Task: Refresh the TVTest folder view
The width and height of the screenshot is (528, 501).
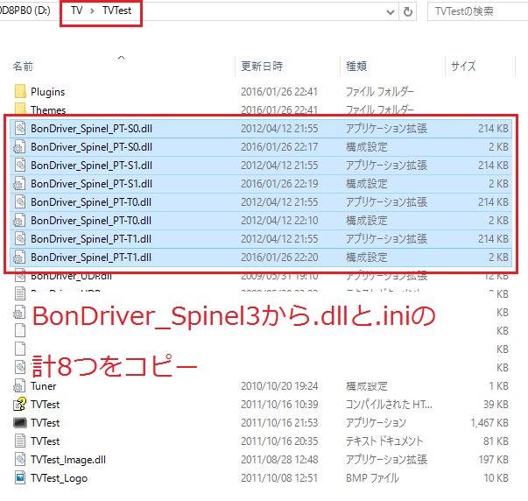Action: click(408, 11)
